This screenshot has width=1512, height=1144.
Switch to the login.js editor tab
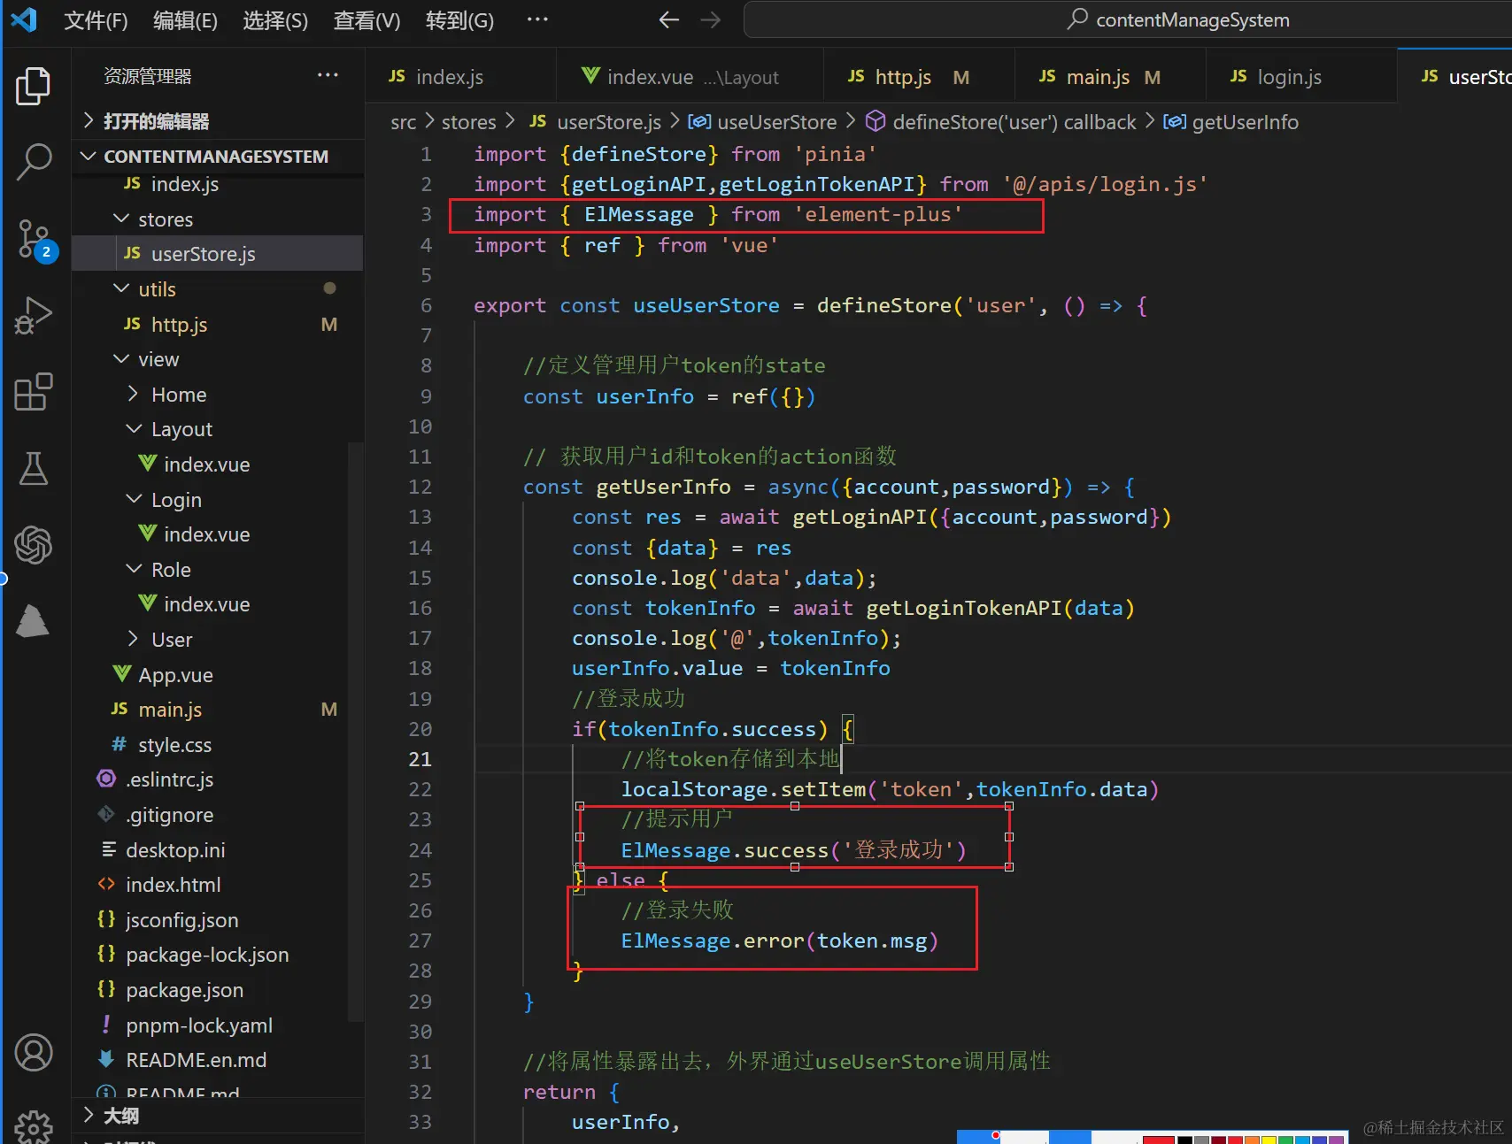pos(1302,77)
